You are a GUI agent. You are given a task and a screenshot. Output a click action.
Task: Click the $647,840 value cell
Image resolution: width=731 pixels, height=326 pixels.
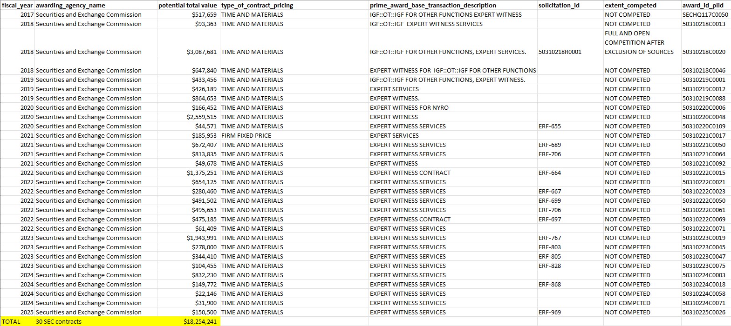[x=188, y=66]
